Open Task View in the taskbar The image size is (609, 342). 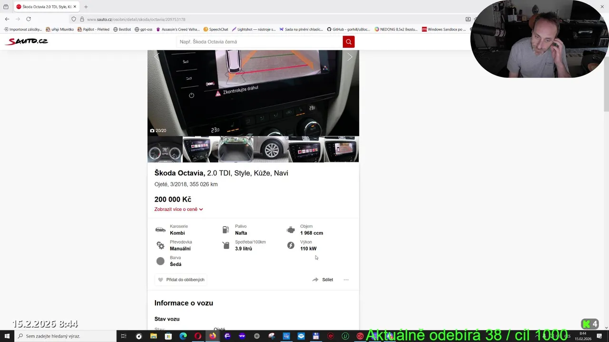point(123,336)
